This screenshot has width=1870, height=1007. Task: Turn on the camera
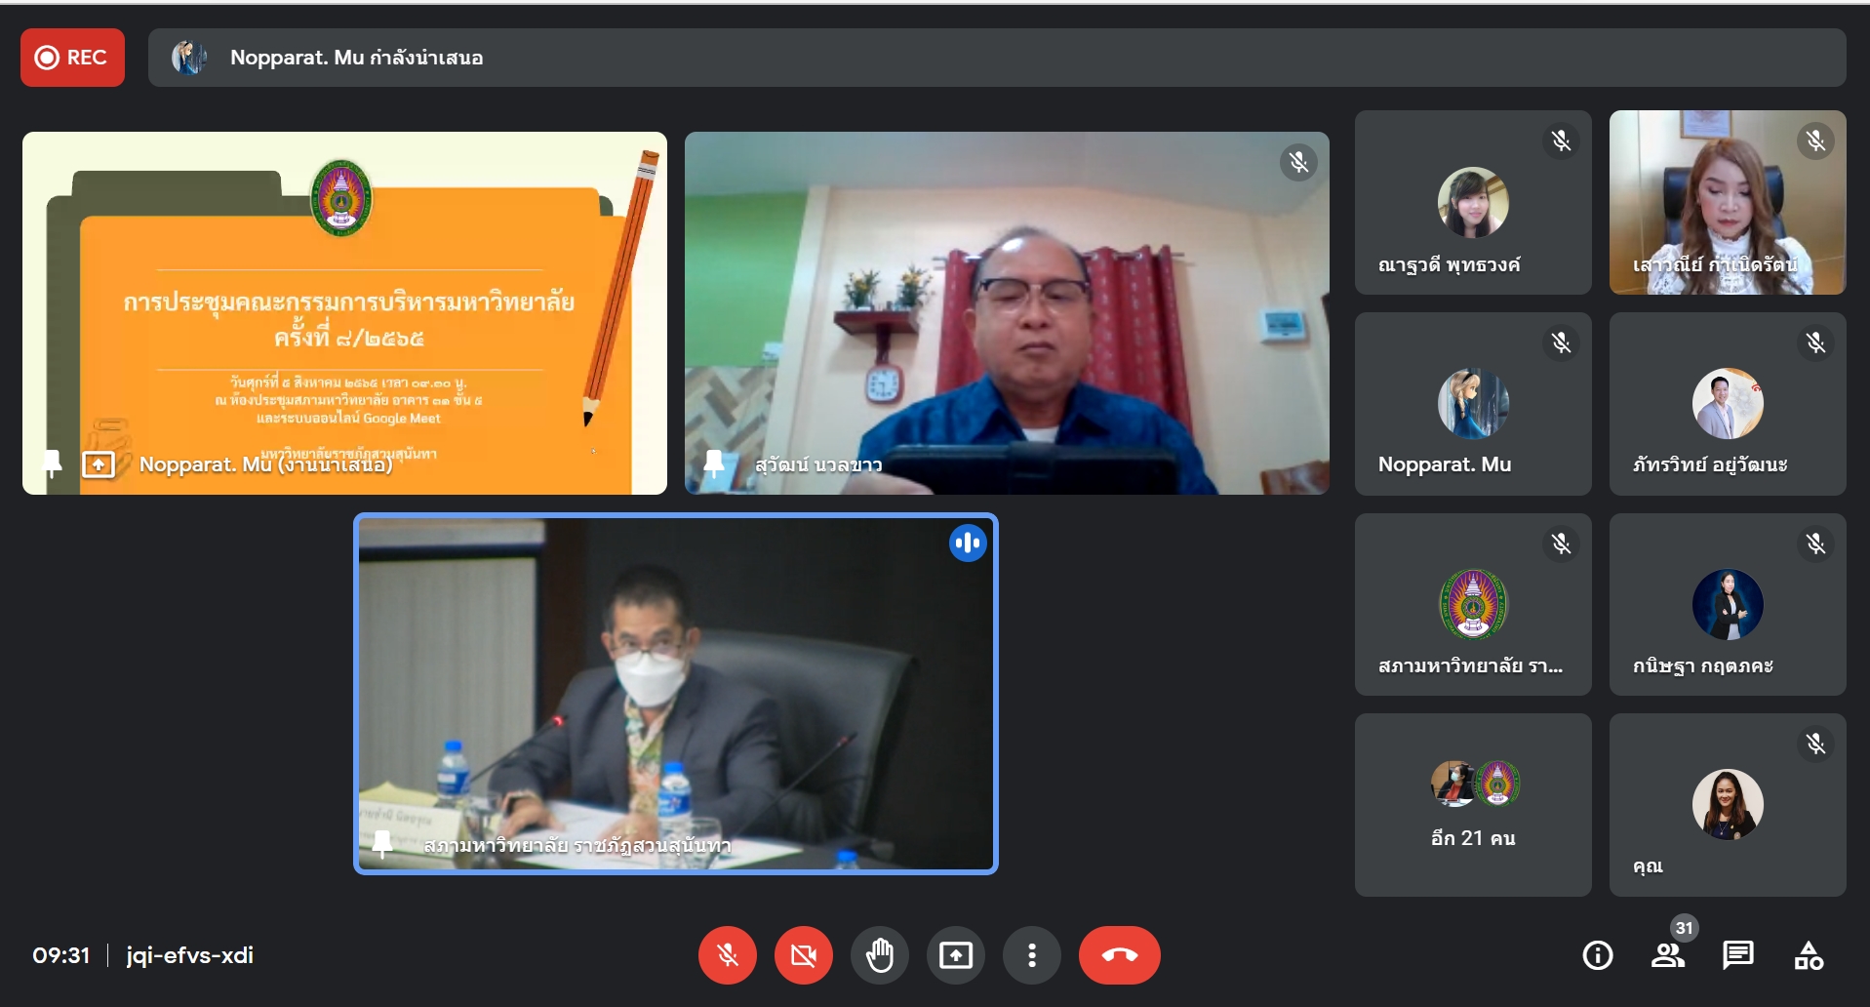pyautogui.click(x=803, y=954)
